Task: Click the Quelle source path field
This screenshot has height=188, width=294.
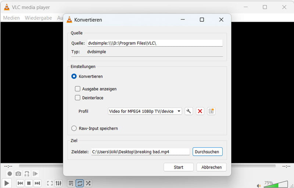Action: point(155,43)
